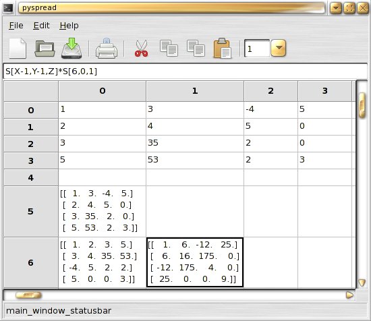Click the Print icon

pyautogui.click(x=107, y=49)
